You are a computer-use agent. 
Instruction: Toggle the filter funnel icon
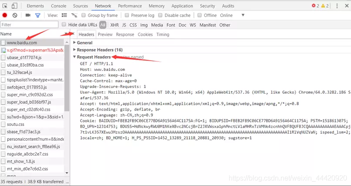click(x=38, y=15)
